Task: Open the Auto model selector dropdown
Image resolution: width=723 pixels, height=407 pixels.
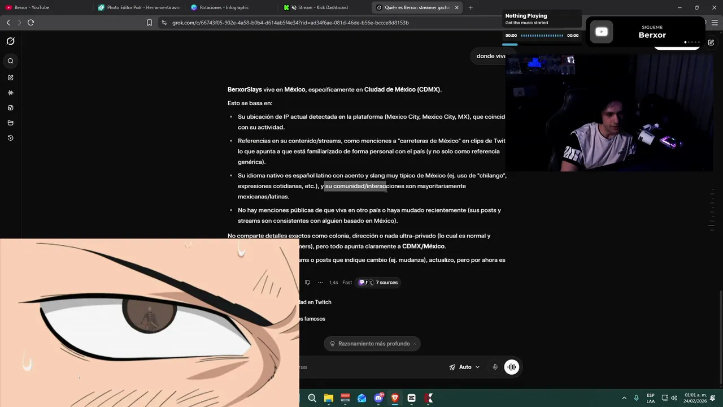Action: point(465,367)
